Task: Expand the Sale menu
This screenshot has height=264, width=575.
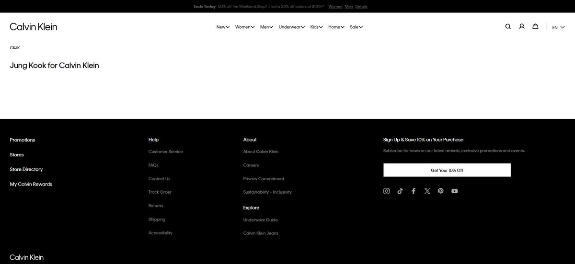Action: [356, 27]
